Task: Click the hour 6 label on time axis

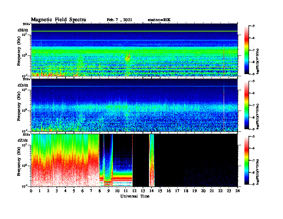Action: pyautogui.click(x=83, y=191)
